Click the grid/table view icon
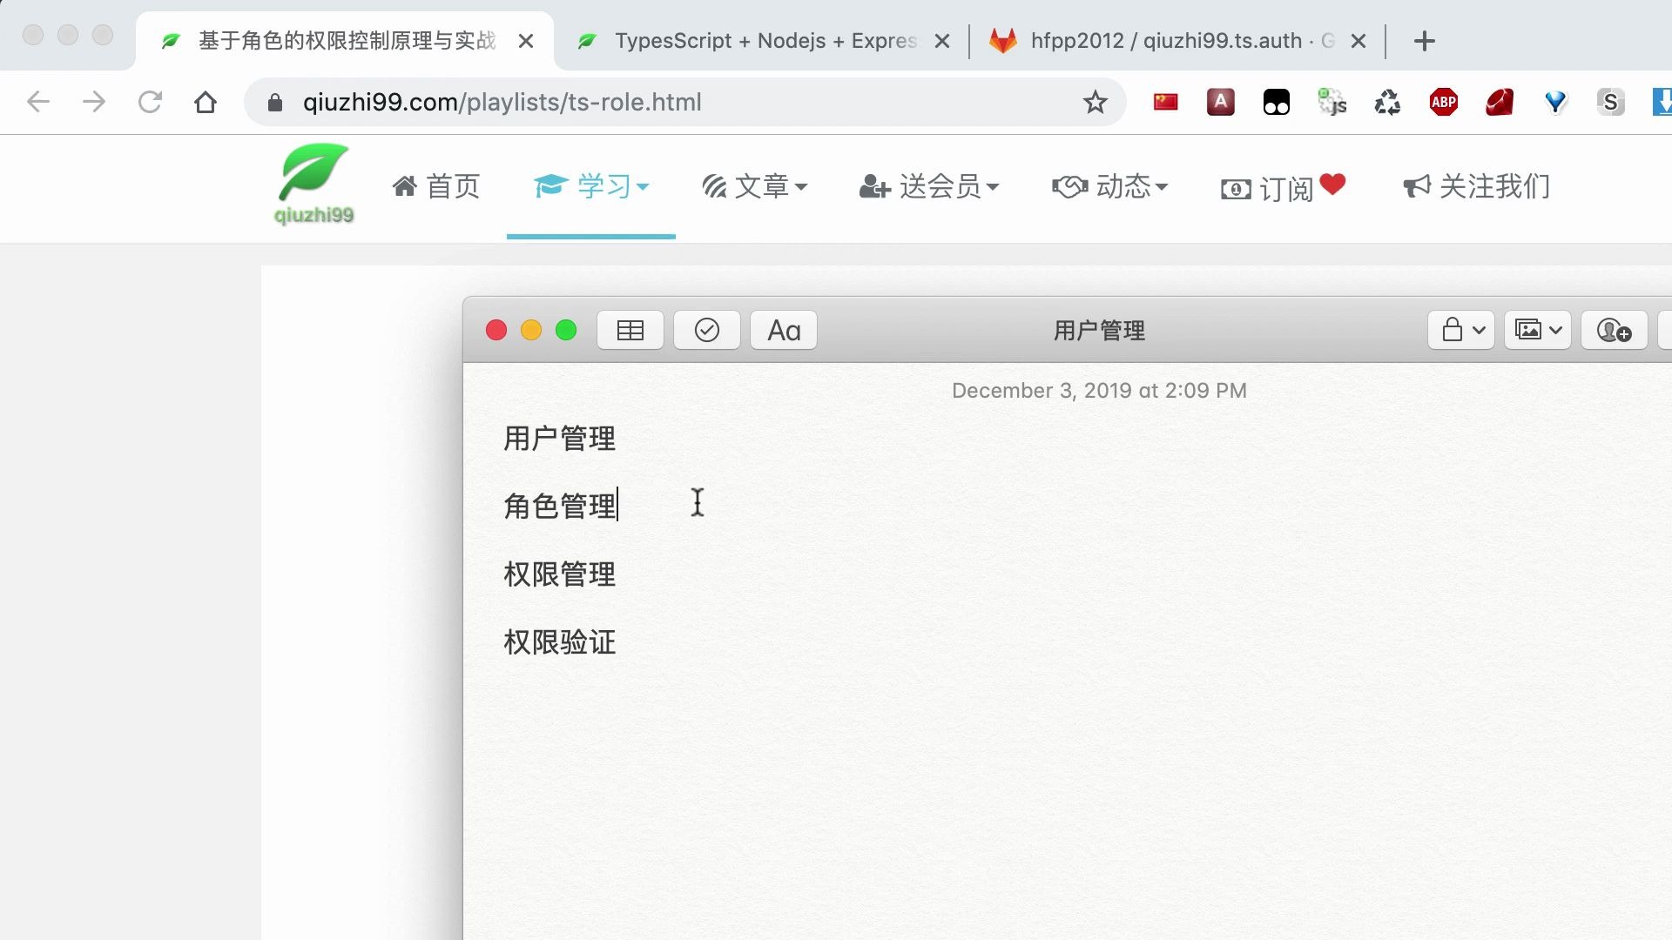 coord(630,332)
